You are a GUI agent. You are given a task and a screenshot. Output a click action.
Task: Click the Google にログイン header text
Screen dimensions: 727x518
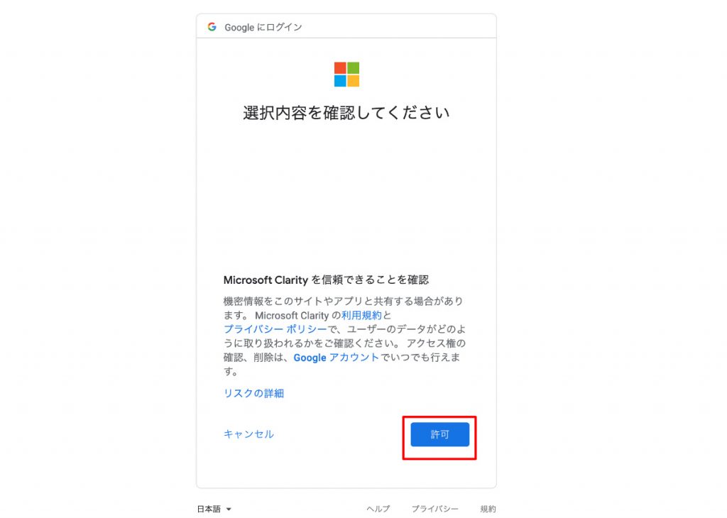coord(263,28)
